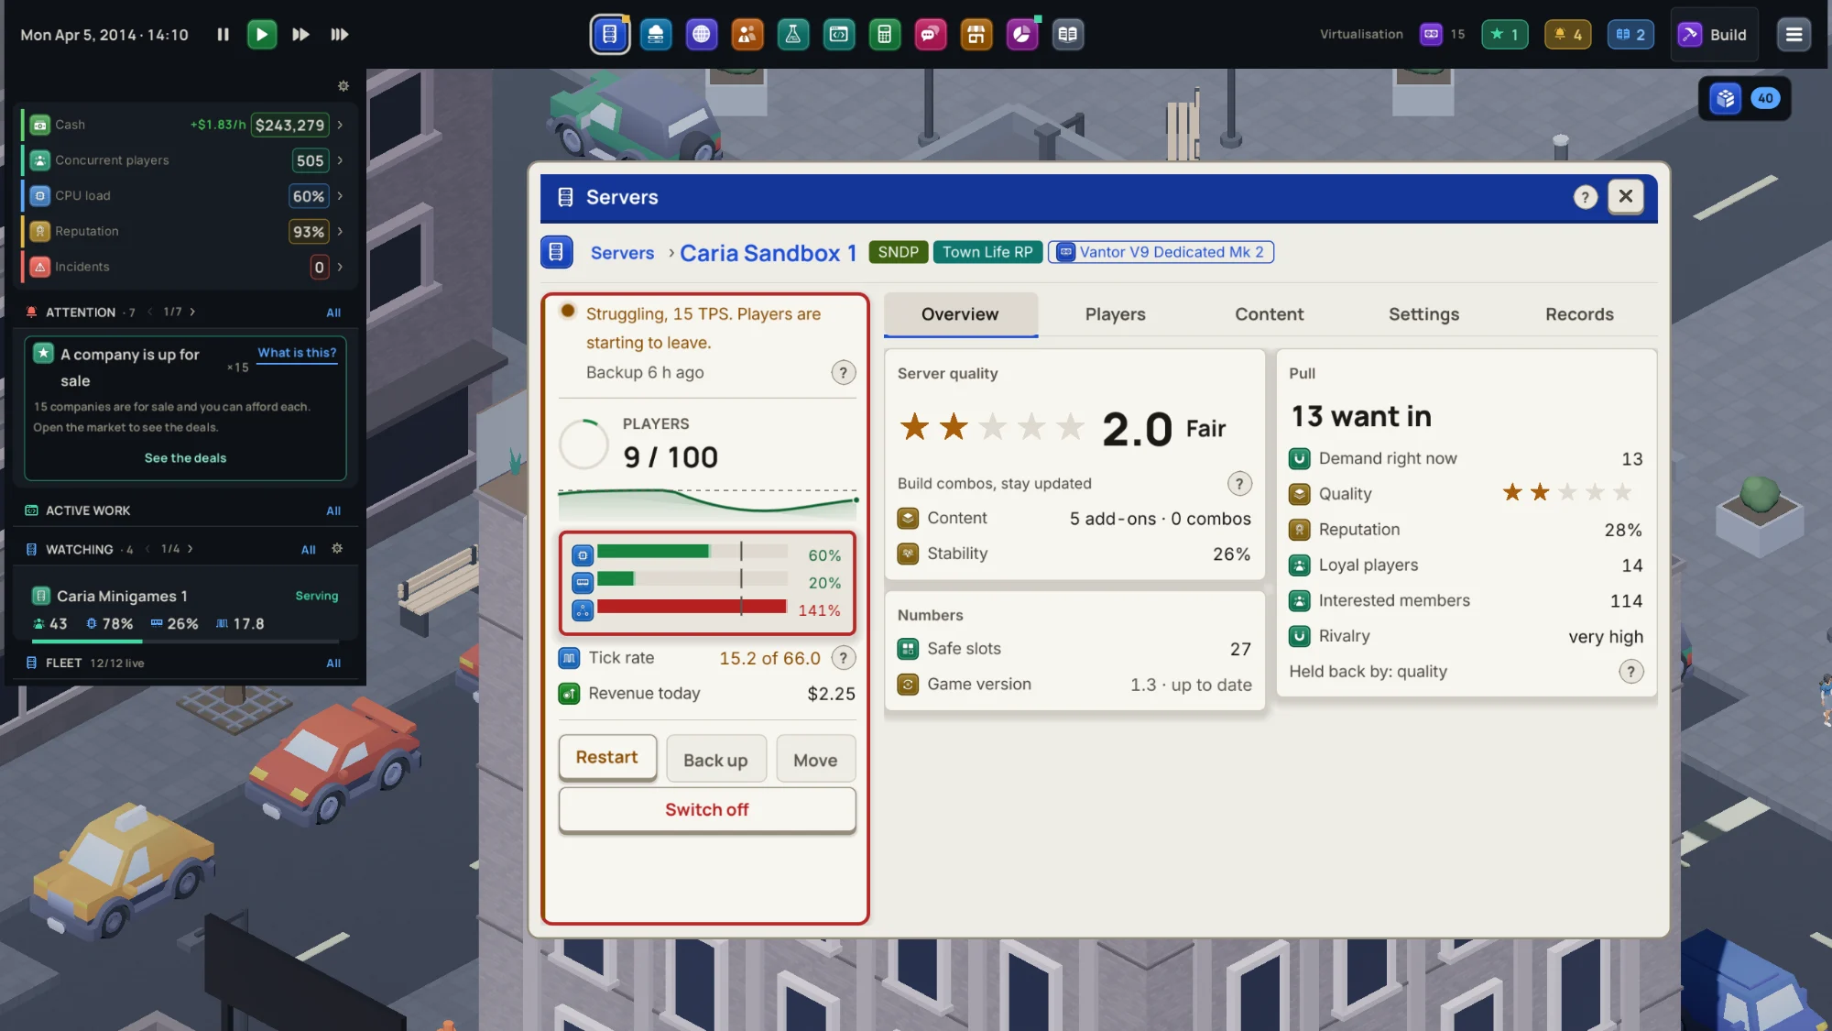
Task: Open the cloud hosting icon in top toolbar
Action: pos(656,35)
